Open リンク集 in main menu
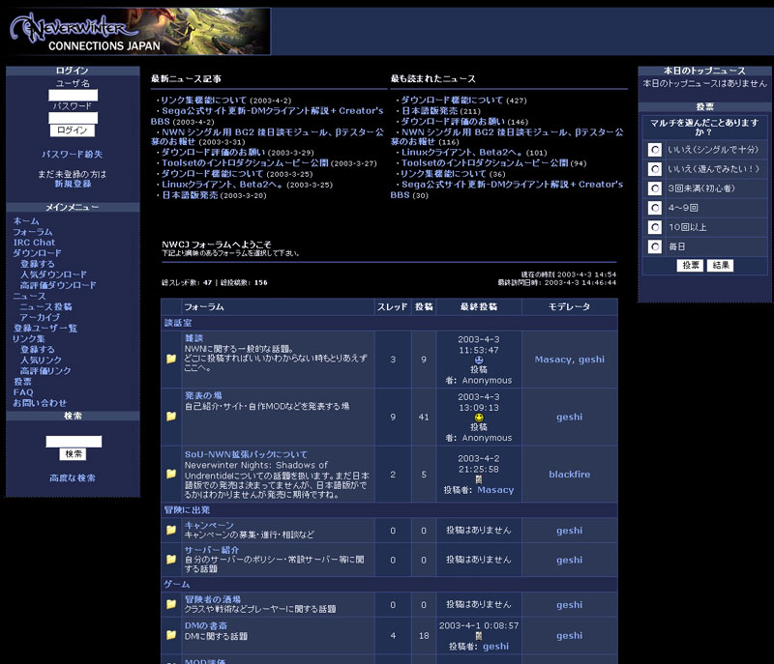 pyautogui.click(x=29, y=338)
